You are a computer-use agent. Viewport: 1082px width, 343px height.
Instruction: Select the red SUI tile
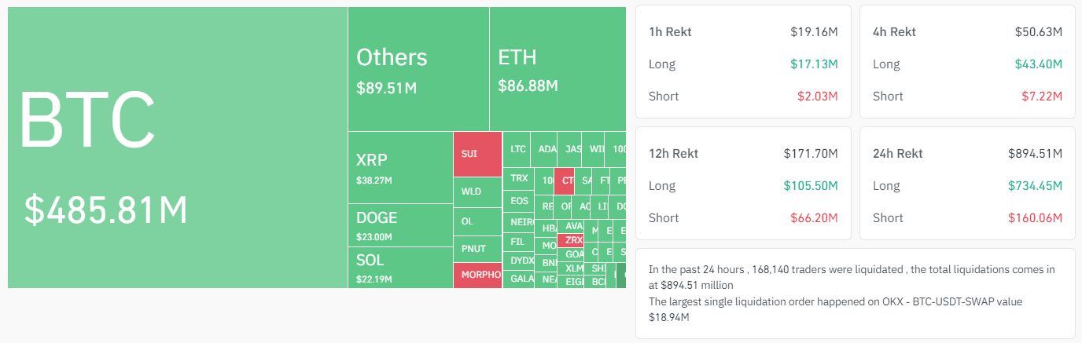click(x=477, y=154)
